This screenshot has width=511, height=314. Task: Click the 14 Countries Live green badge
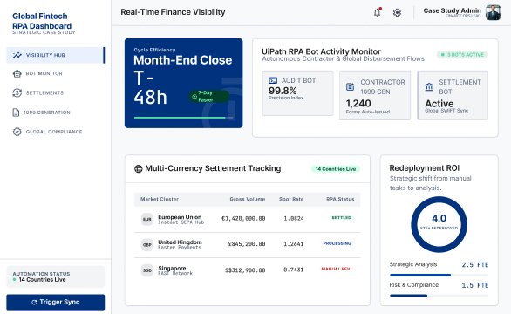point(336,169)
